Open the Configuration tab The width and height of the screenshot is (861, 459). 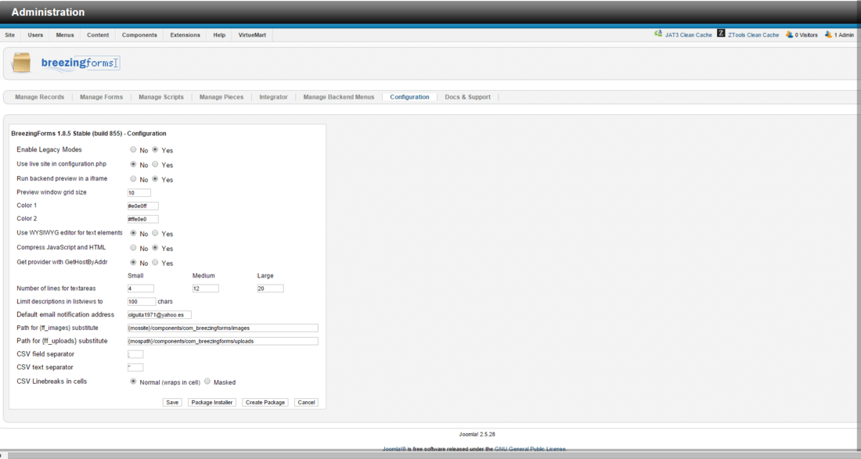click(x=409, y=97)
